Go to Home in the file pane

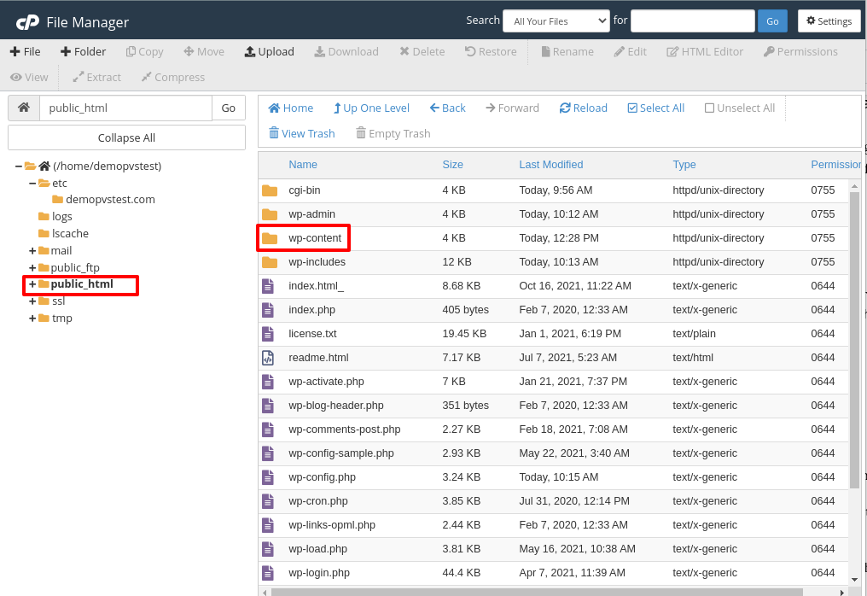tap(291, 108)
